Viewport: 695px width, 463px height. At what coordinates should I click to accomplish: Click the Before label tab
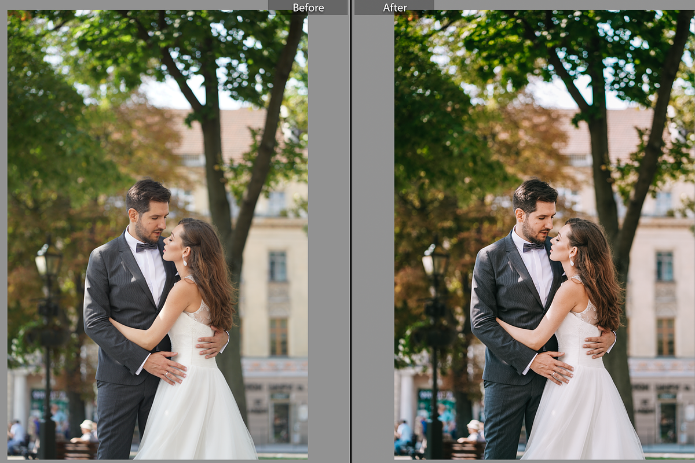coord(308,8)
